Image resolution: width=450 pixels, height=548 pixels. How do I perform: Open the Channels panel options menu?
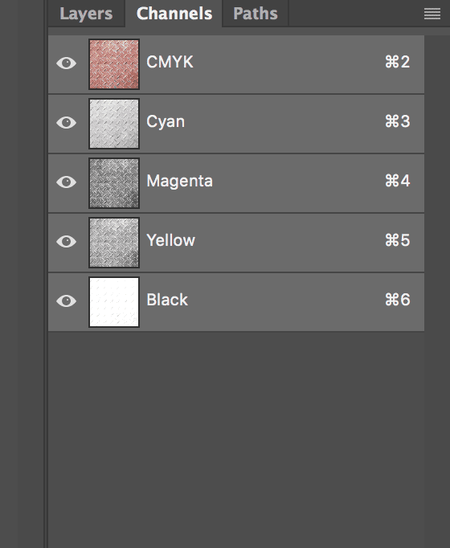432,14
